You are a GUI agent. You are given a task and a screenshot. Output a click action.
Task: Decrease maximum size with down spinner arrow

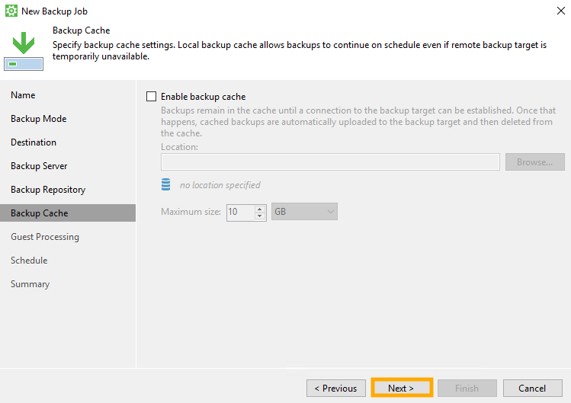point(260,216)
